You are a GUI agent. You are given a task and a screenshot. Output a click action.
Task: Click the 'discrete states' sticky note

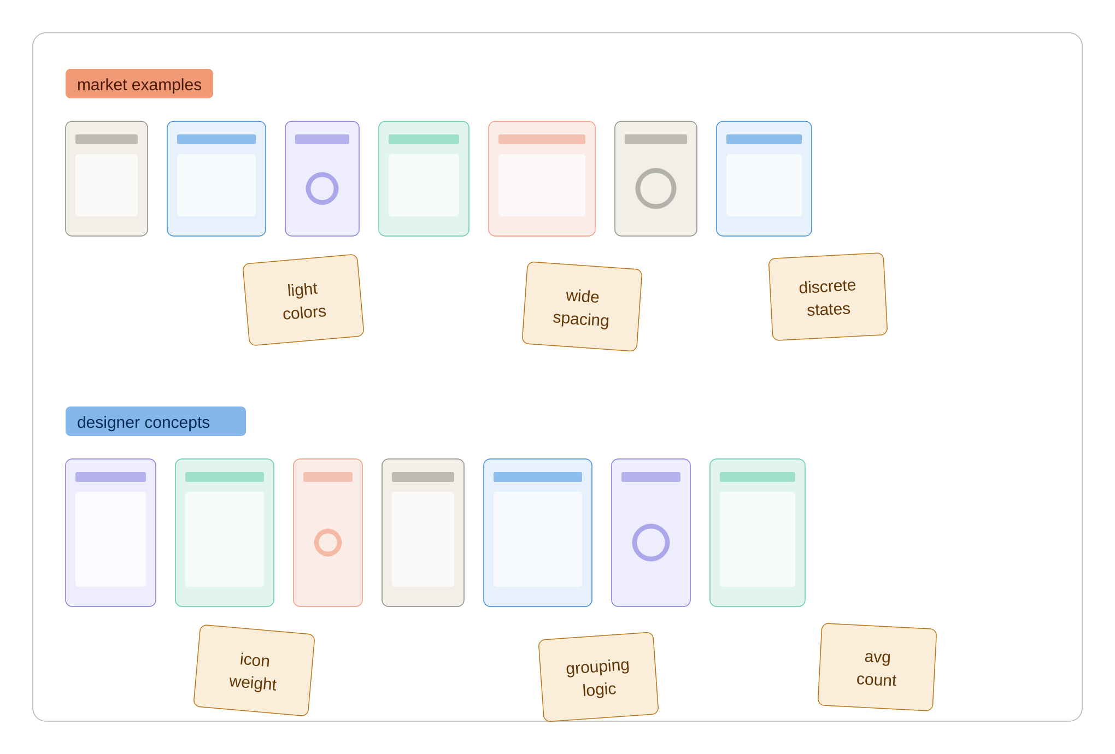click(828, 297)
